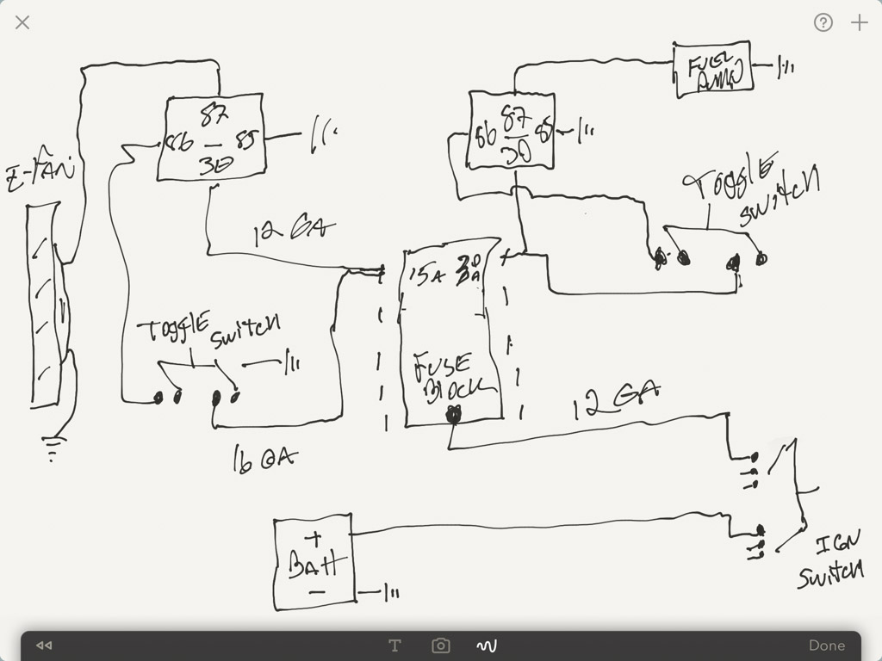This screenshot has width=882, height=661.
Task: Open the camera photo tool
Action: [440, 646]
